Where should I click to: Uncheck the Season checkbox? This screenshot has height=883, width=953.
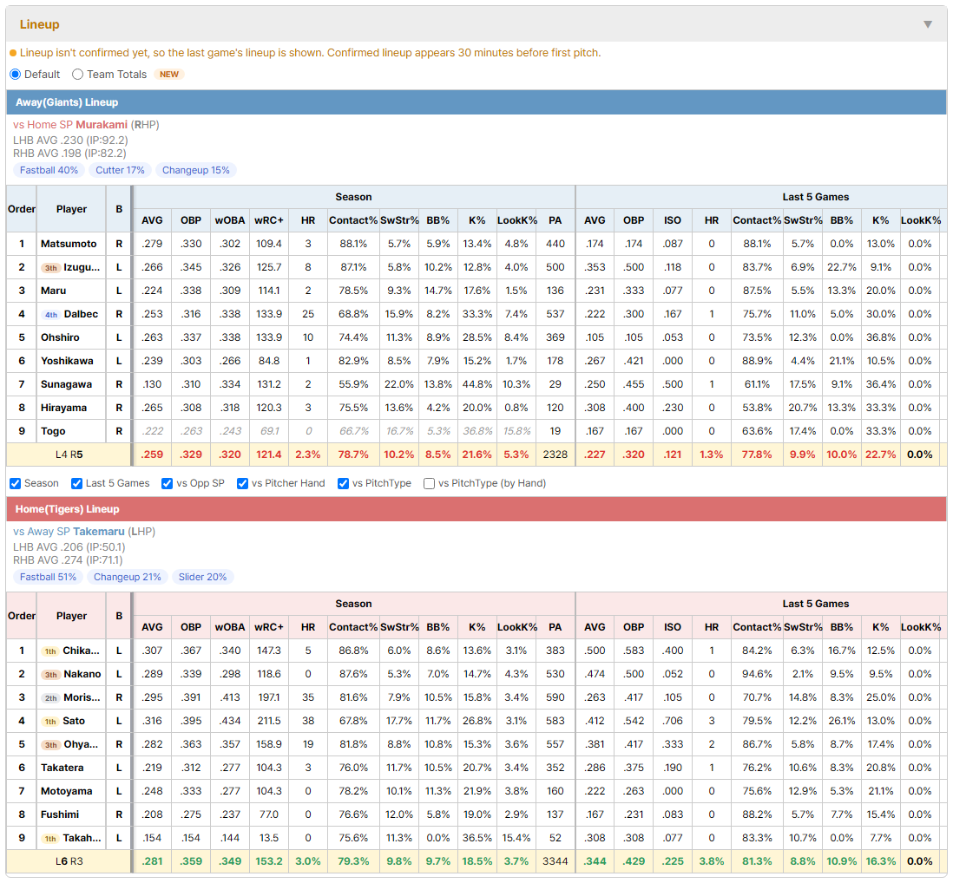(16, 483)
